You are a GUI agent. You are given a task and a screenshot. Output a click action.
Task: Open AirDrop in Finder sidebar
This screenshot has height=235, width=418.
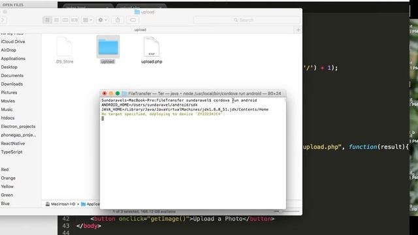(8, 50)
